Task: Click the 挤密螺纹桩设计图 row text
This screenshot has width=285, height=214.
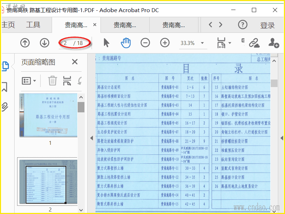Action: click(234, 141)
